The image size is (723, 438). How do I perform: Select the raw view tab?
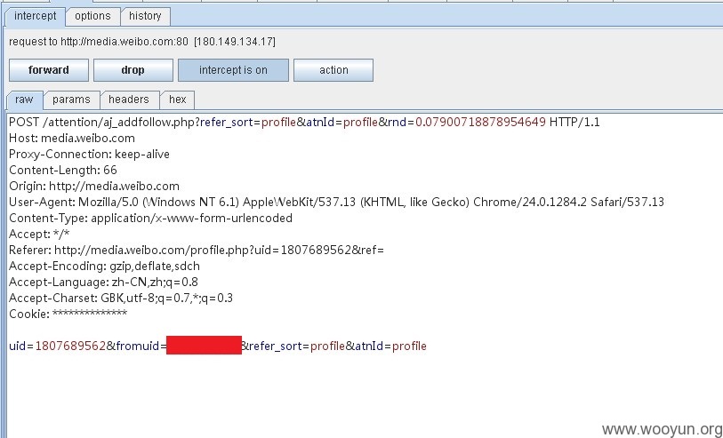coord(24,100)
